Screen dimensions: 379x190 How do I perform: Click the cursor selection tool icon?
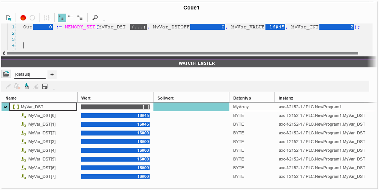pos(9,18)
